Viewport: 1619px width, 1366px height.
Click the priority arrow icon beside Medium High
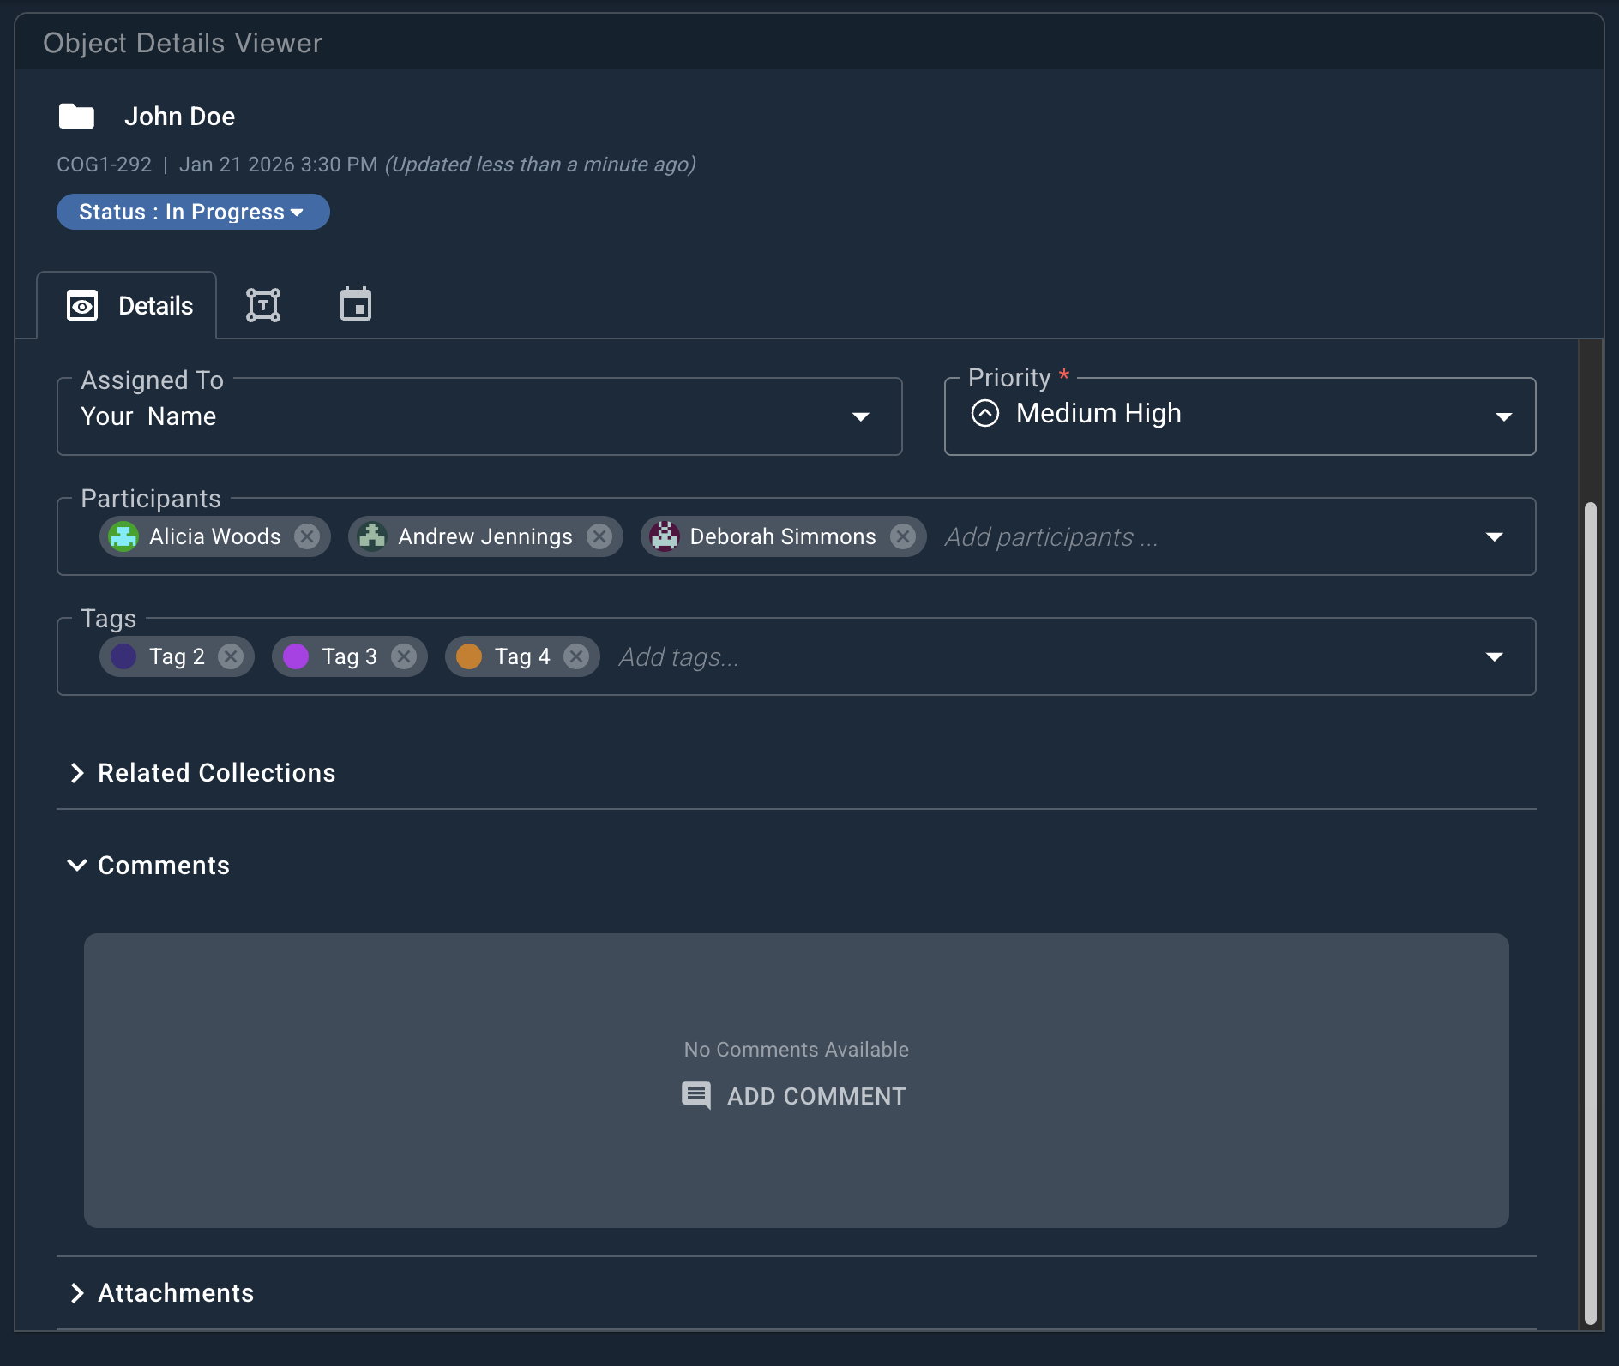986,413
